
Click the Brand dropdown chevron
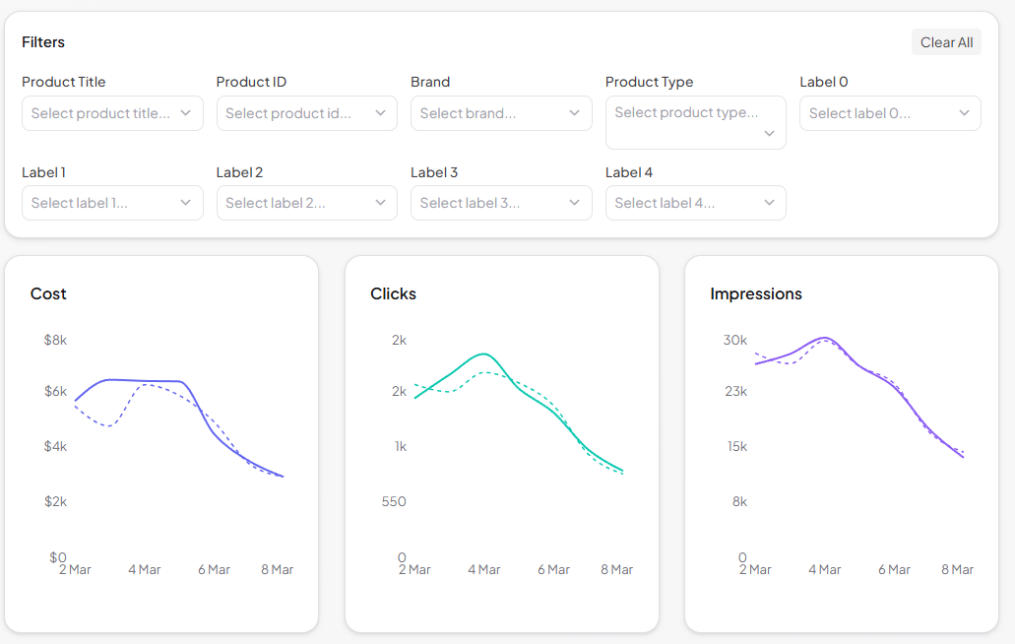574,113
